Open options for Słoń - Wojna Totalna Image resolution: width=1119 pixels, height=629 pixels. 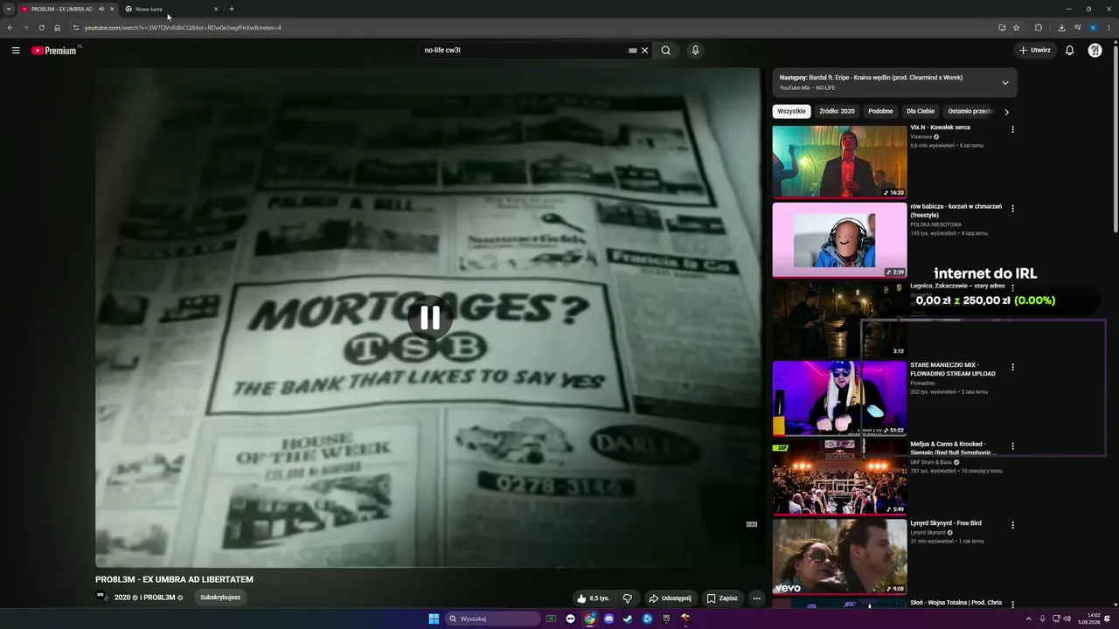(x=1013, y=605)
